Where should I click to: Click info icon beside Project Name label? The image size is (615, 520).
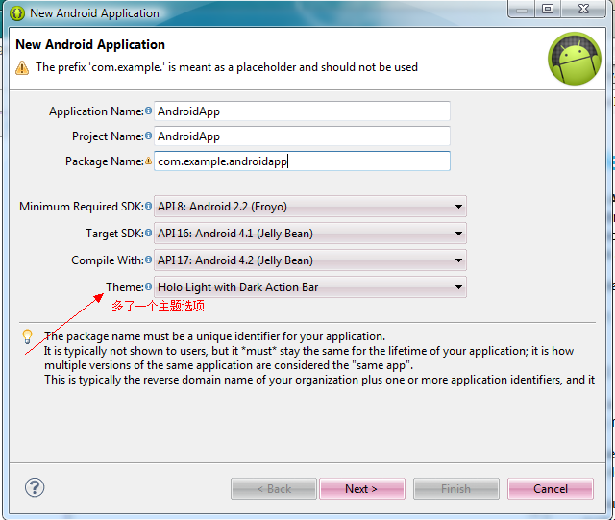click(x=148, y=136)
